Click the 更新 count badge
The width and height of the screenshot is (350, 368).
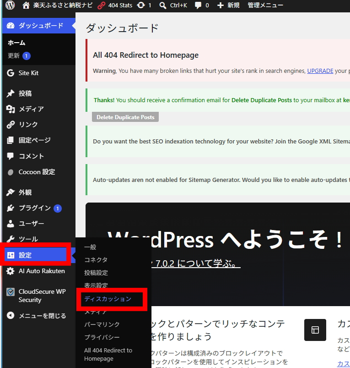click(26, 56)
